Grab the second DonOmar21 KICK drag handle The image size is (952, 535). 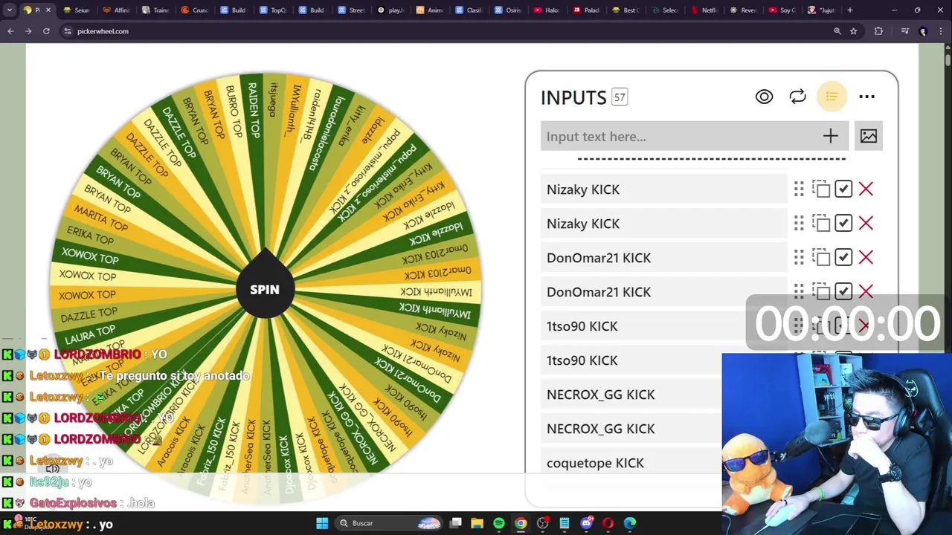(x=799, y=291)
